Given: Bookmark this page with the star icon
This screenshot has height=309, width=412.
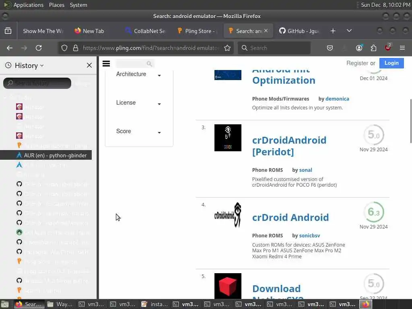Looking at the screenshot, I should click(227, 48).
